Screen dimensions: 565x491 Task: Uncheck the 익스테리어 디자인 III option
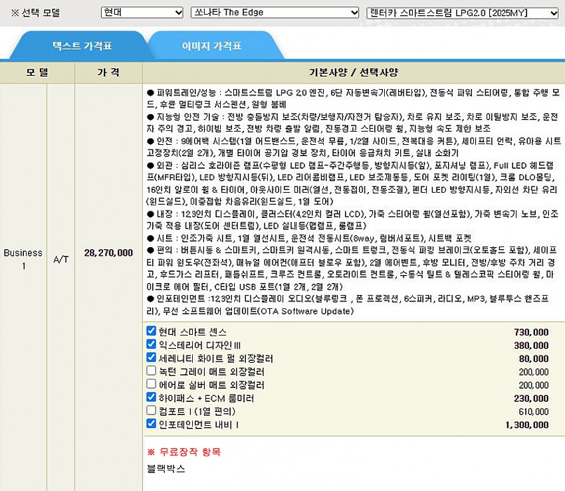tap(151, 345)
